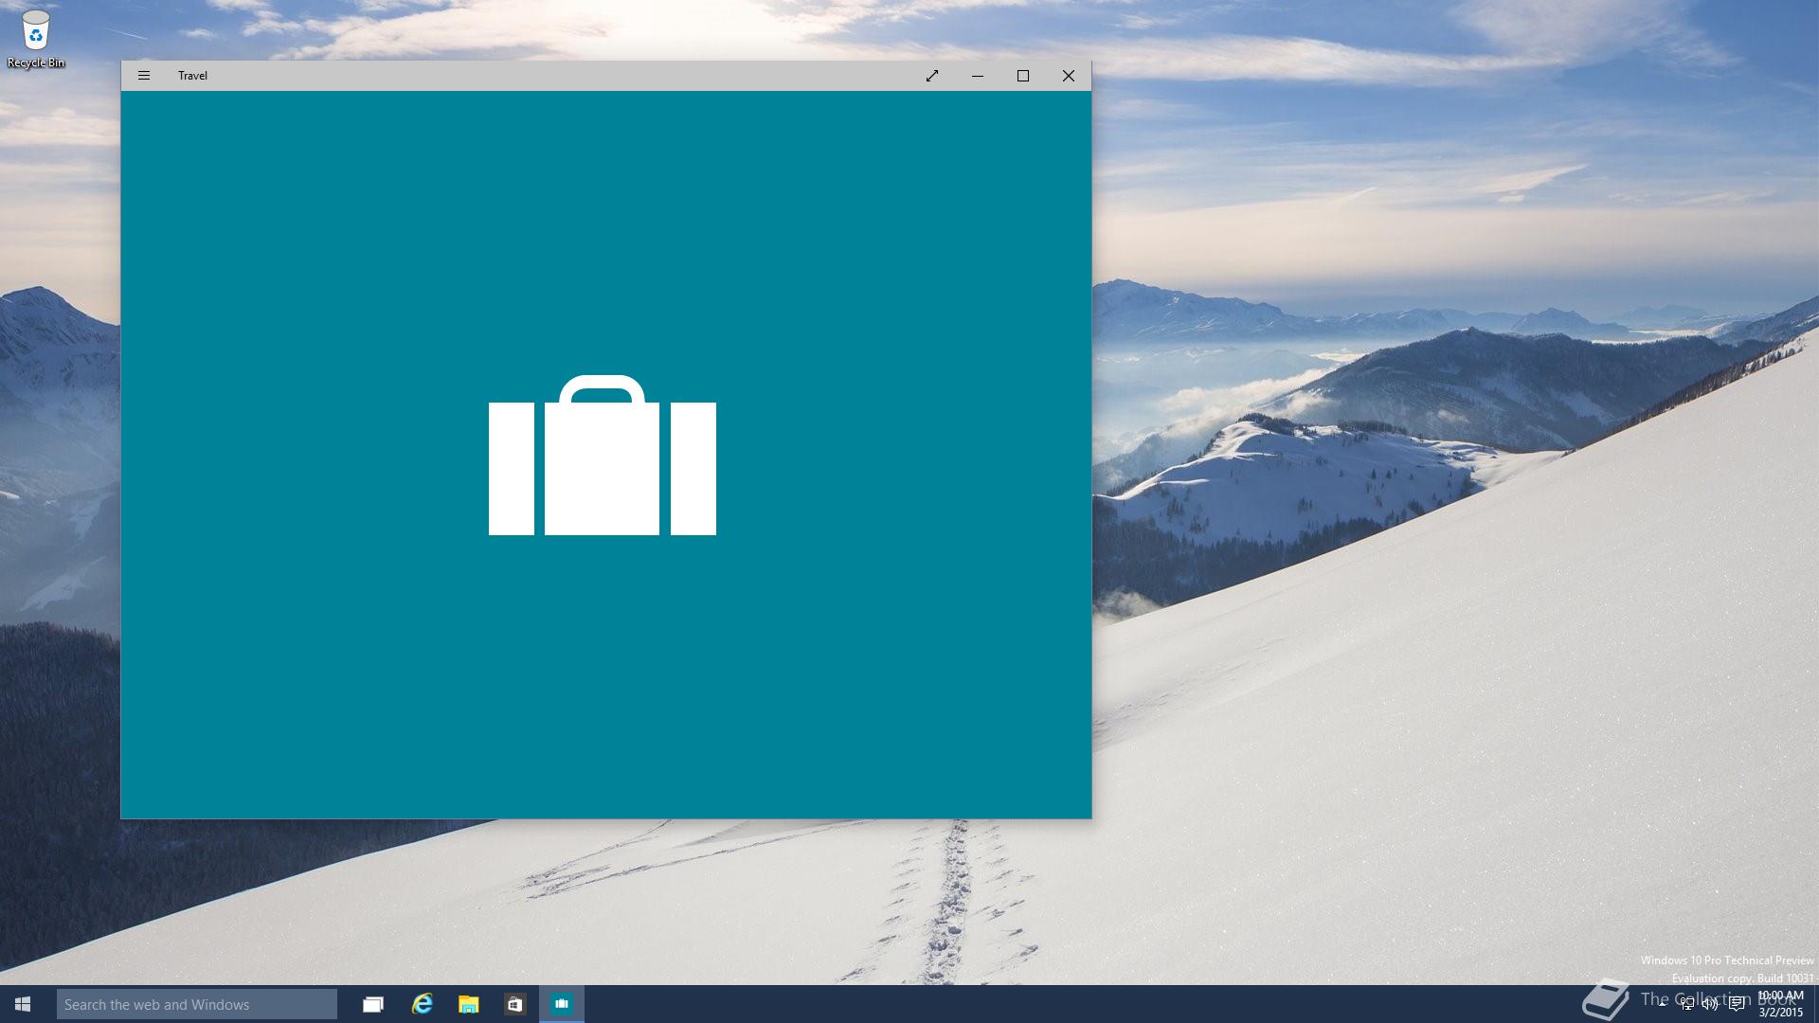Open the Store app from taskbar
Viewport: 1819px width, 1023px height.
click(x=514, y=1004)
